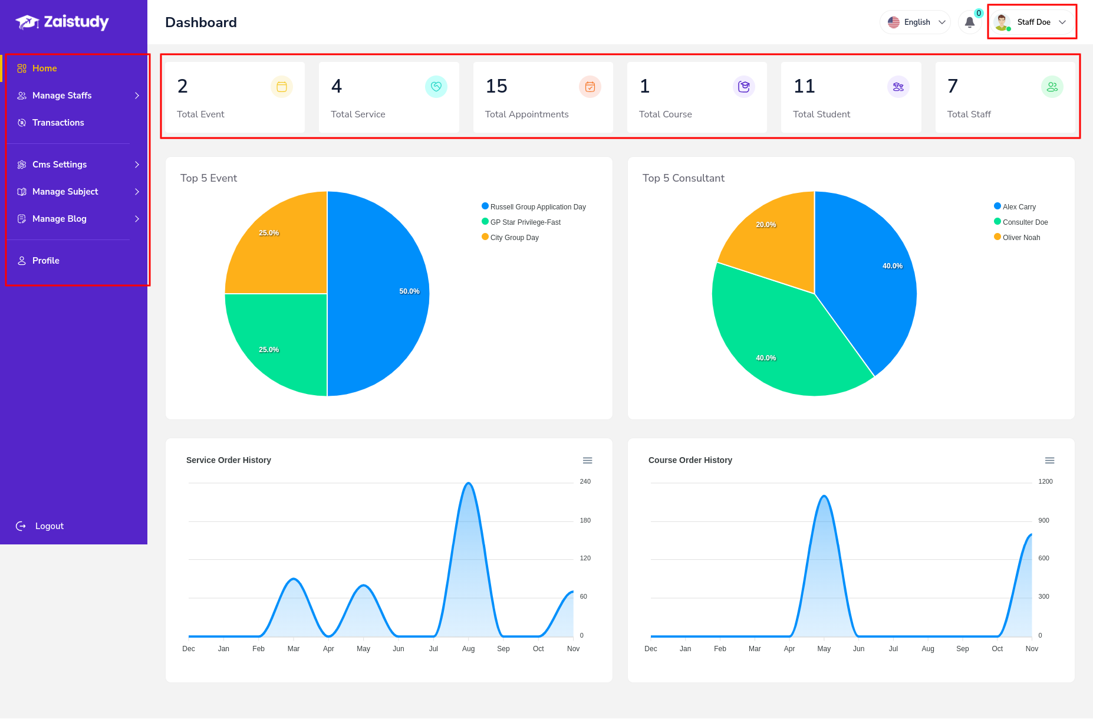This screenshot has height=719, width=1093.
Task: Go to Home in sidebar
Action: (74, 68)
